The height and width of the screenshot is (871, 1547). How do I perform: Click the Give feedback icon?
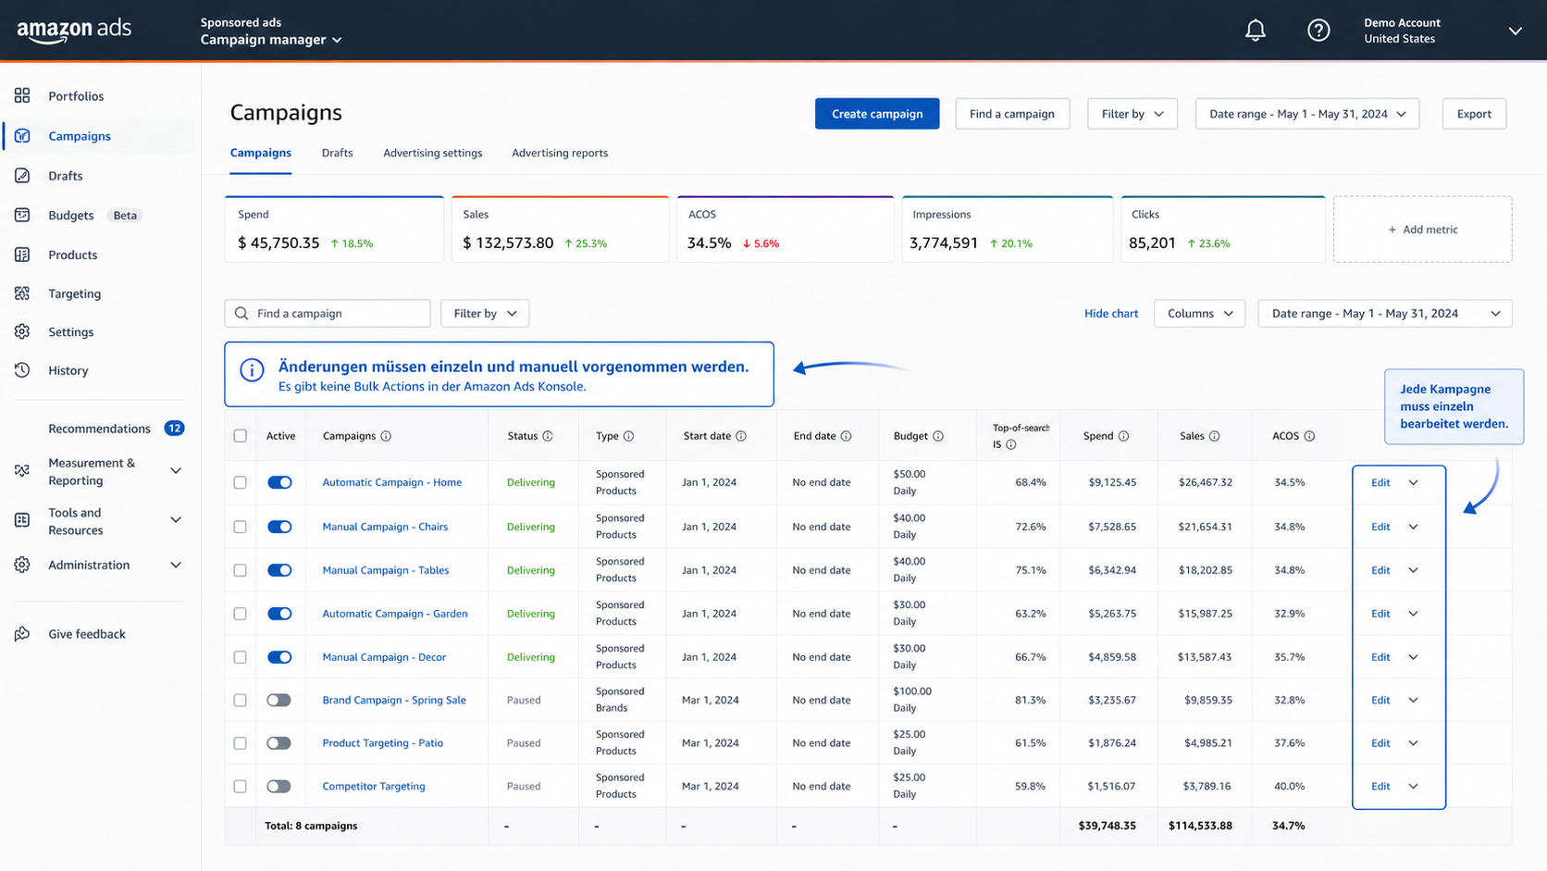(22, 634)
